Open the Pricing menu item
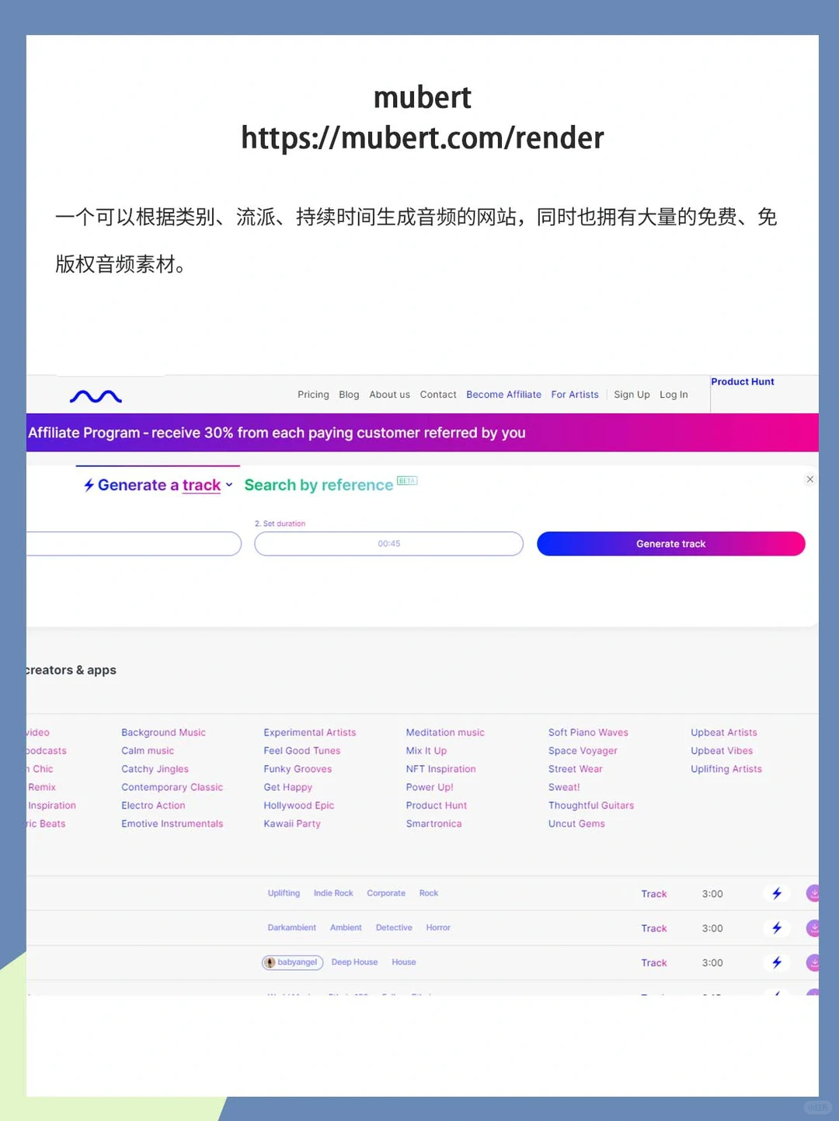Image resolution: width=839 pixels, height=1121 pixels. pos(313,395)
